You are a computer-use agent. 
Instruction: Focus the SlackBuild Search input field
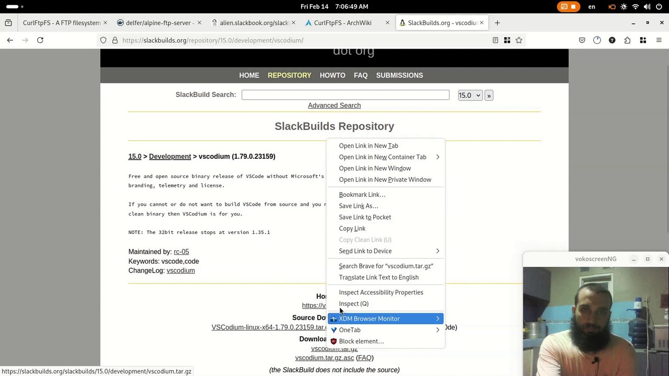(345, 95)
